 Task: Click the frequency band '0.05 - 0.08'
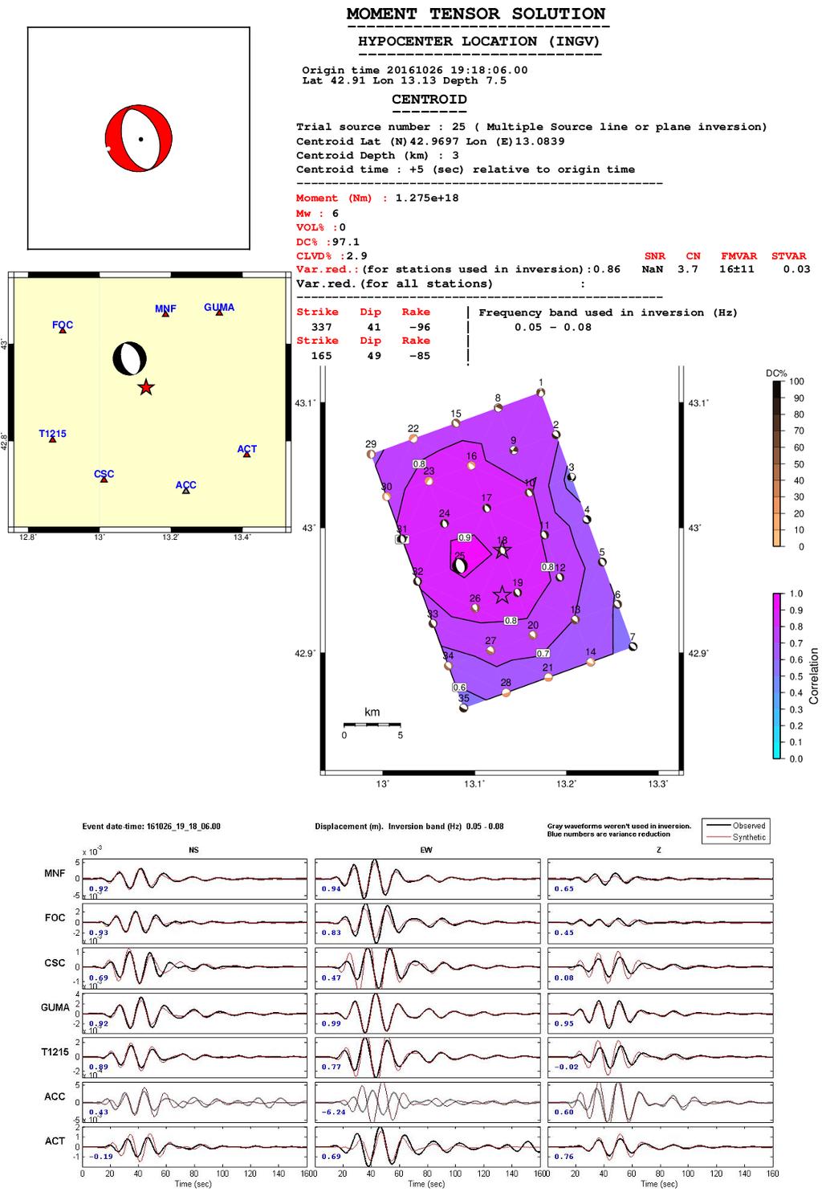552,327
